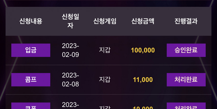Click the bottom row 처리완료 button
This screenshot has width=217, height=109.
tap(186, 106)
